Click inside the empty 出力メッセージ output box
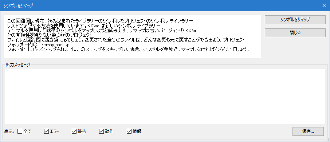The height and width of the screenshot is (142, 330). pyautogui.click(x=165, y=96)
